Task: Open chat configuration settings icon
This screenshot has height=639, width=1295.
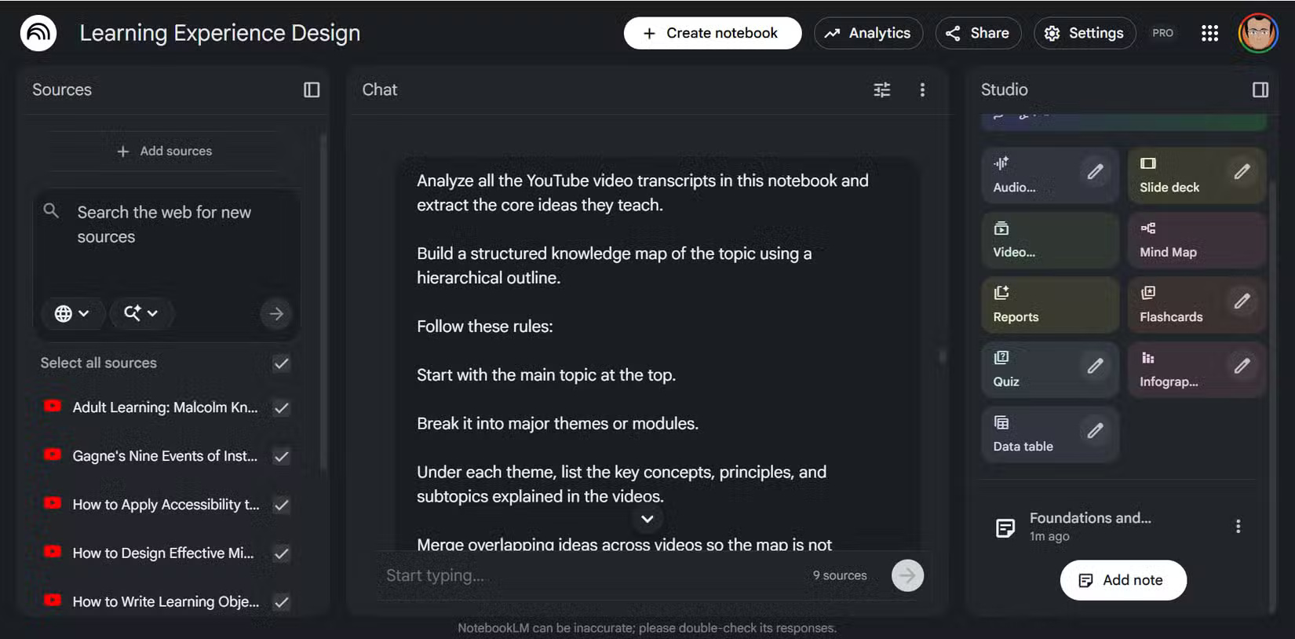Action: point(882,89)
